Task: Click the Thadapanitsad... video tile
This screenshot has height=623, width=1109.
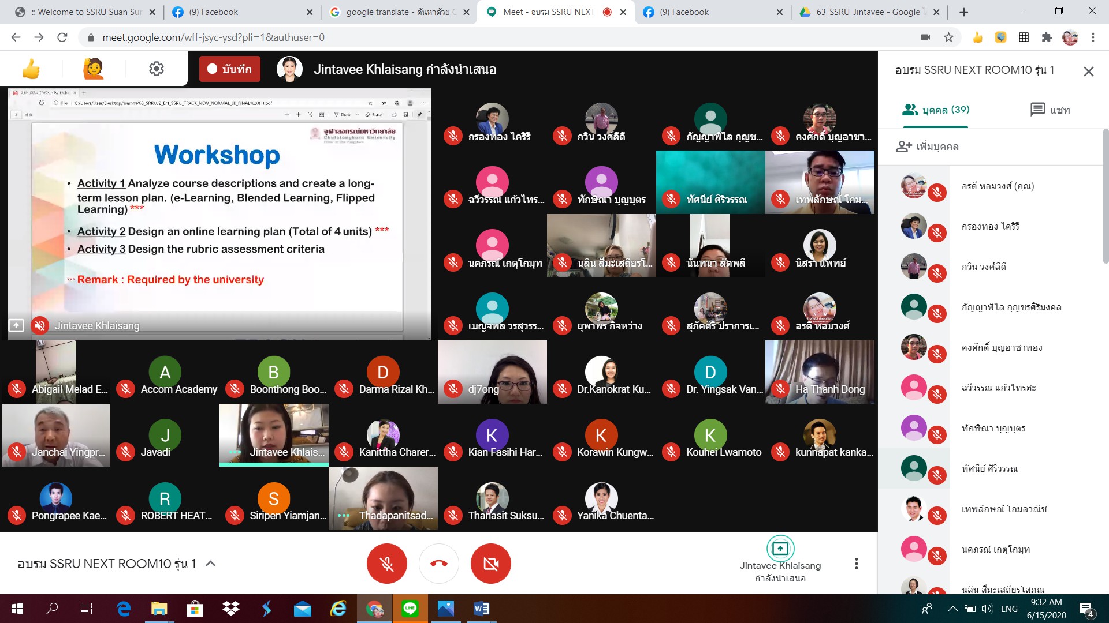Action: [383, 498]
